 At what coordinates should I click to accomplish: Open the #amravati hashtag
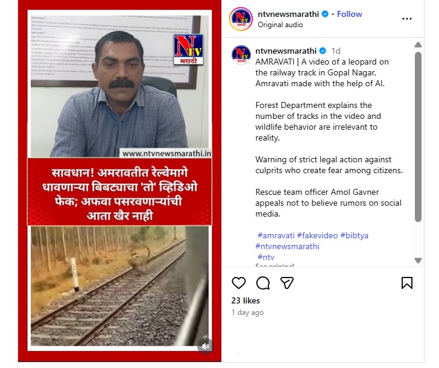(x=276, y=235)
